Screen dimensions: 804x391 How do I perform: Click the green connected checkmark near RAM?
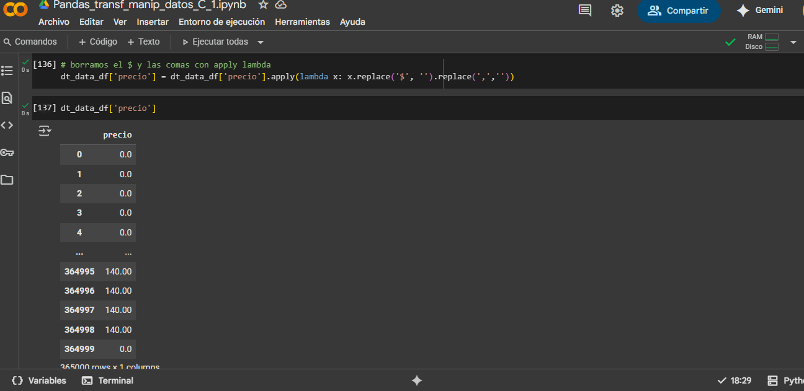(x=731, y=42)
